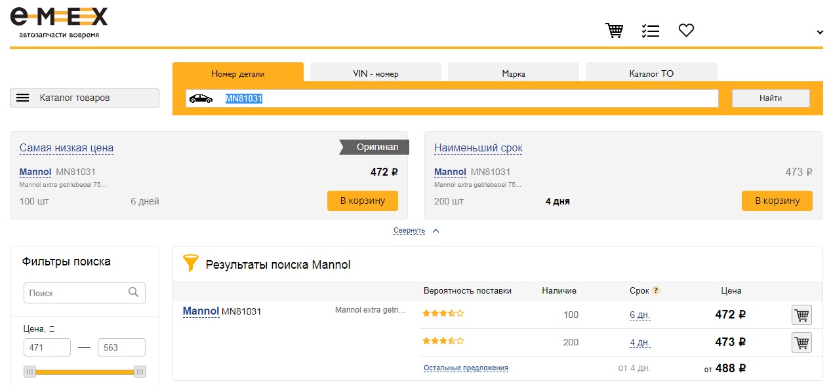Add the 473 ₽ offer to cart via its cart icon
Screen dimensions: 831x386
coord(801,342)
